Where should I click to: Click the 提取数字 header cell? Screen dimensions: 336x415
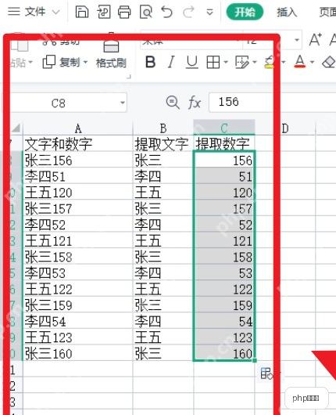(224, 143)
